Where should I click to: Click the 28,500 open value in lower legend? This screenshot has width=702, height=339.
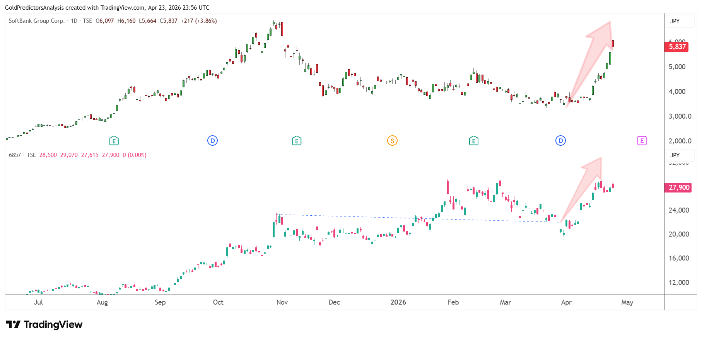48,155
